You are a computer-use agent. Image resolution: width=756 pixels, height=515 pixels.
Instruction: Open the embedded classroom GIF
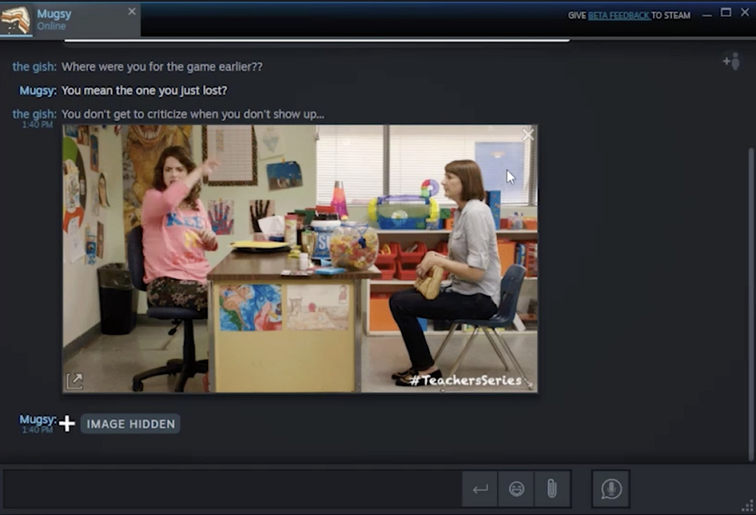pyautogui.click(x=300, y=258)
